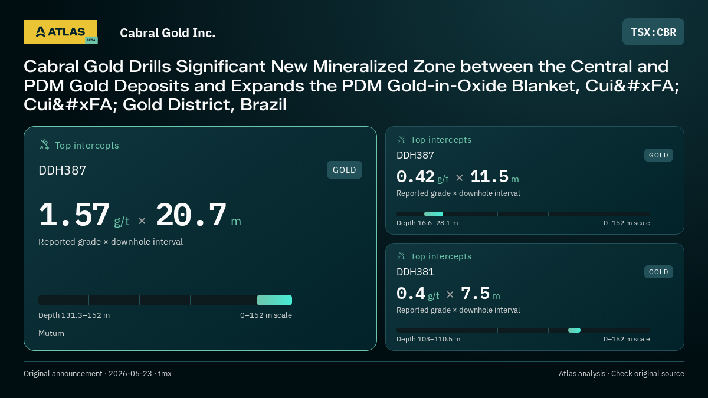Click the 20.7 m interval value
The width and height of the screenshot is (708, 398).
(198, 215)
